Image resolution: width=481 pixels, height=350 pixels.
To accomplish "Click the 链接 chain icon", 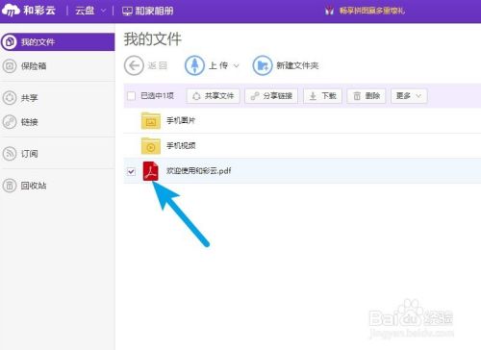I will [x=10, y=122].
